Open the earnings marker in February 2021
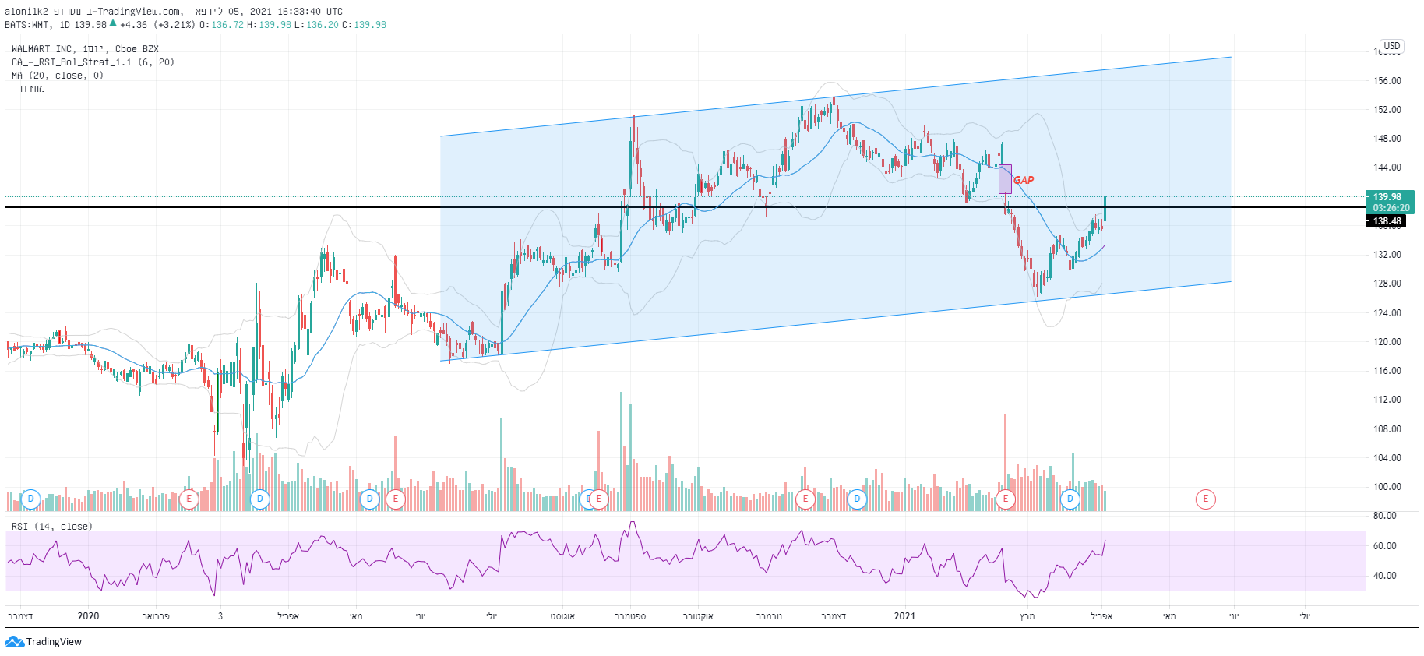Image resolution: width=1424 pixels, height=656 pixels. (x=1006, y=499)
